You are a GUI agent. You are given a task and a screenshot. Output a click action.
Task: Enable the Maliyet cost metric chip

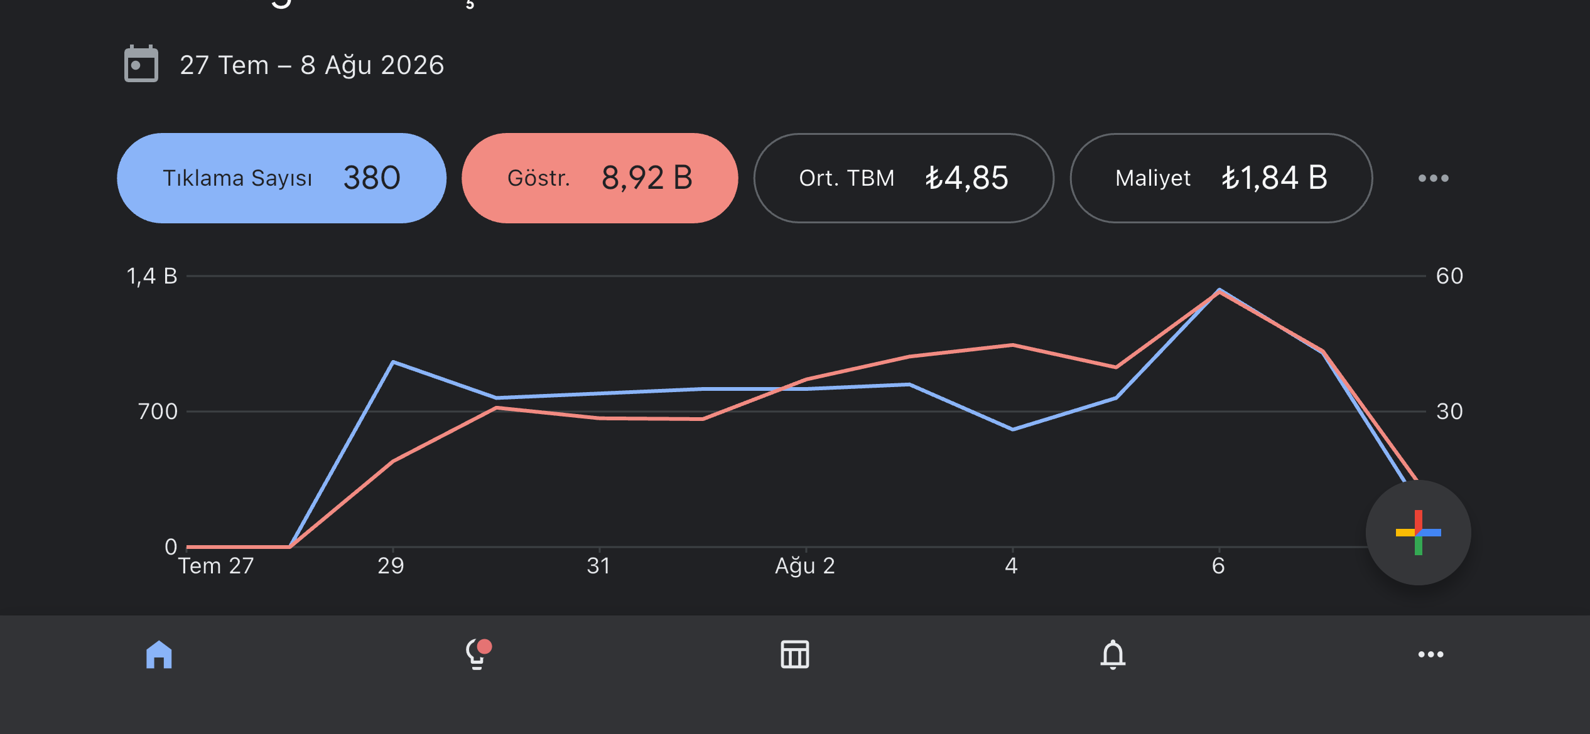[x=1221, y=178]
